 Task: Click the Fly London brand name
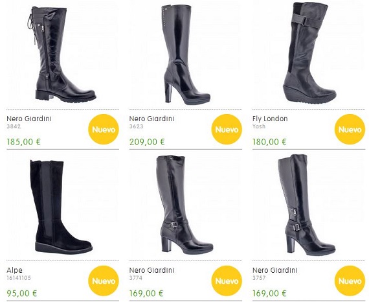click(x=270, y=119)
